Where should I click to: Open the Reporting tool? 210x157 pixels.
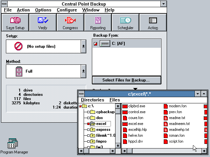click(x=98, y=23)
